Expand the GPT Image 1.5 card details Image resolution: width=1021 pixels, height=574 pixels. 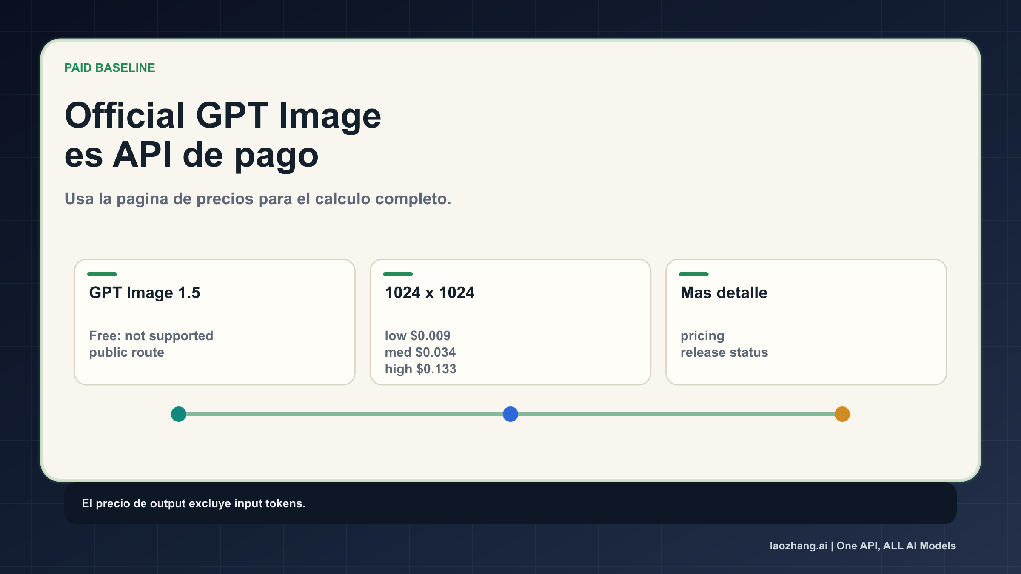[214, 321]
